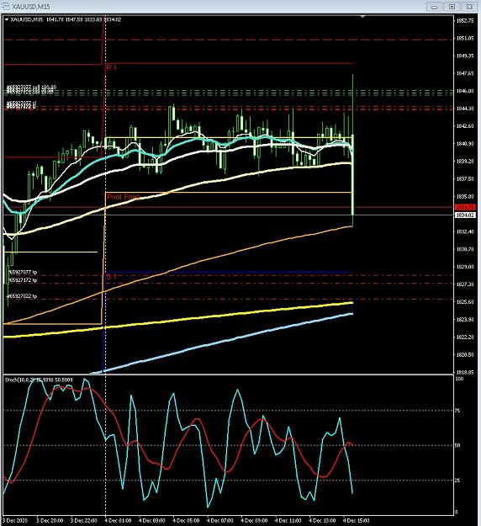Click the #65927077 tp order line label

[x=22, y=273]
